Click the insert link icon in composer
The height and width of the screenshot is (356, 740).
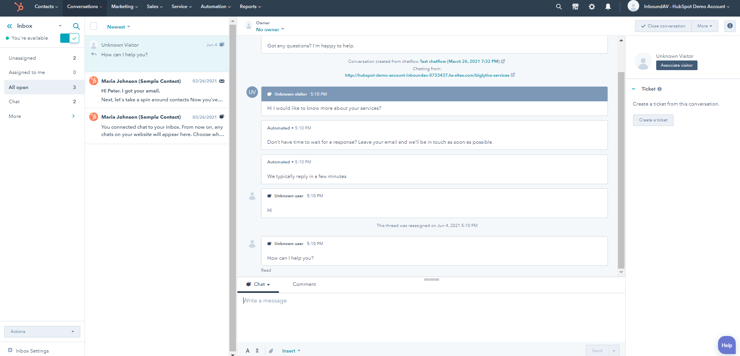[257, 351]
